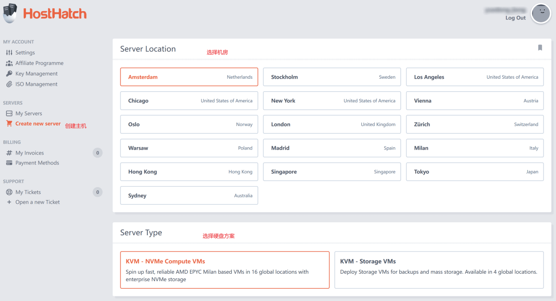This screenshot has width=556, height=301.
Task: Click the Settings sliders icon
Action: [9, 53]
